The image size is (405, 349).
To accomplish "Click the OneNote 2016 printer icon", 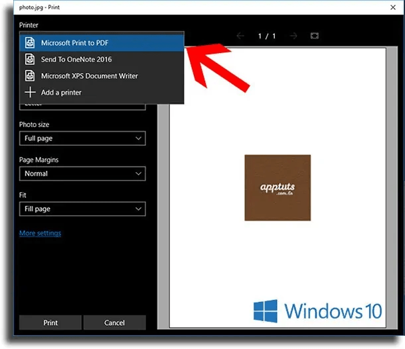I will 30,59.
